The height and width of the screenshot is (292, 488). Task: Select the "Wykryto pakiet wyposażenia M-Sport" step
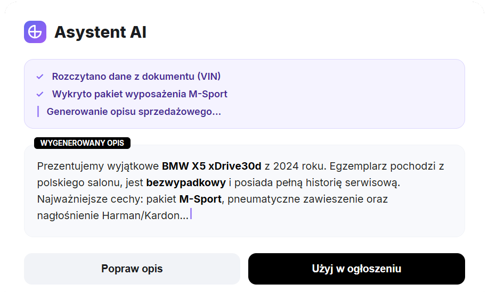140,94
